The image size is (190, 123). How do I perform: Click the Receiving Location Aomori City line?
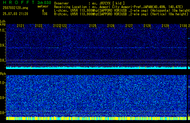[x=118, y=7]
